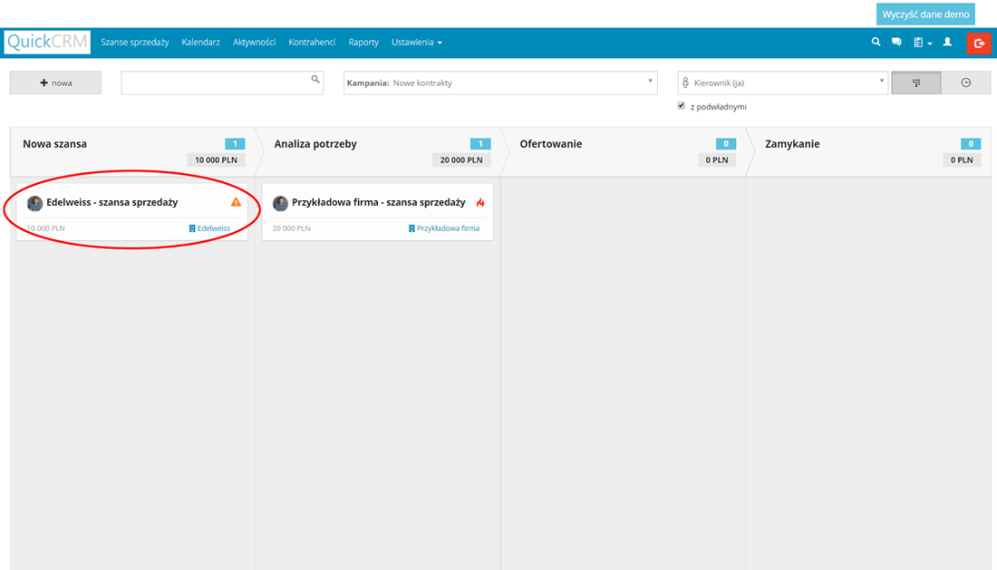Go to Kalendarz in the navbar
This screenshot has height=570, width=997.
coord(200,43)
